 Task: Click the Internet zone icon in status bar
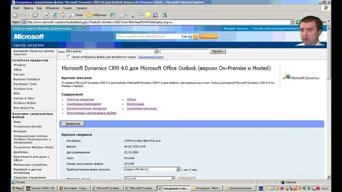pos(283,182)
